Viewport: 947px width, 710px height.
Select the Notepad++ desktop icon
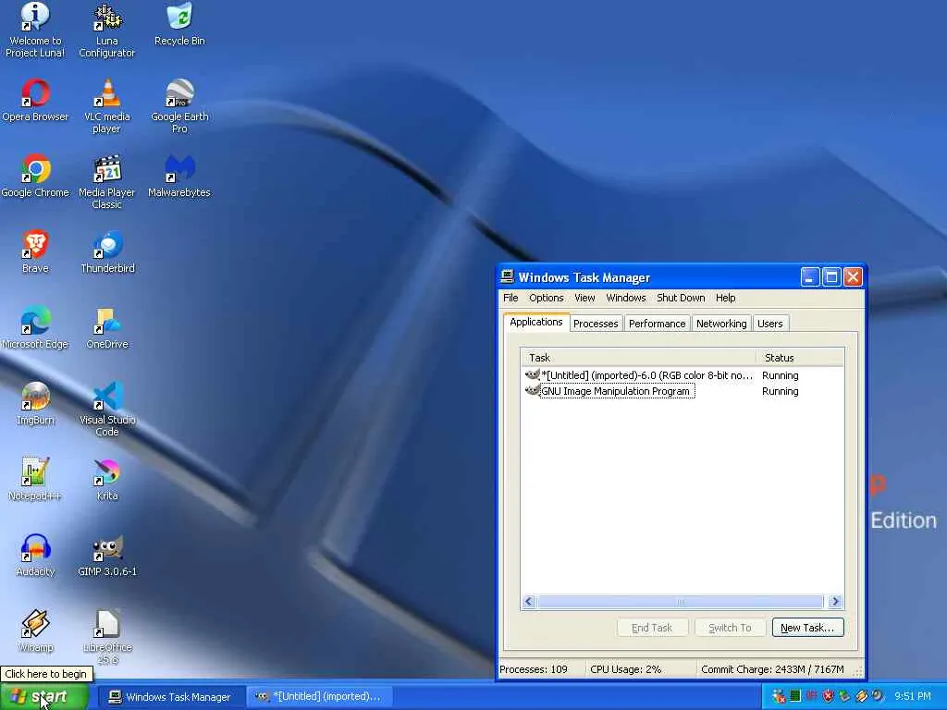pyautogui.click(x=35, y=480)
